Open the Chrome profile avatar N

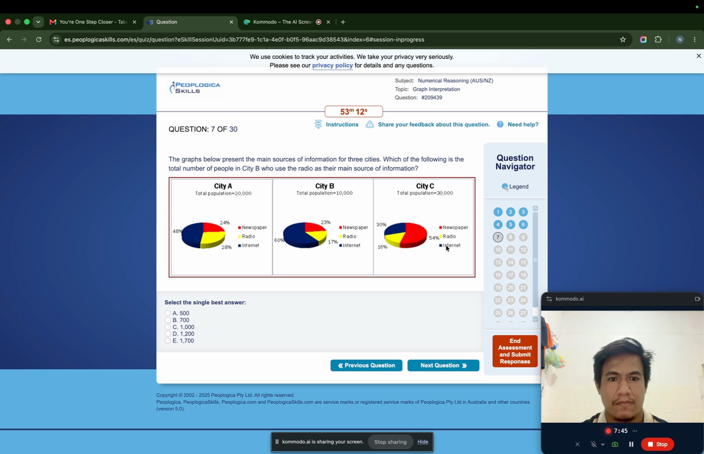click(x=680, y=40)
